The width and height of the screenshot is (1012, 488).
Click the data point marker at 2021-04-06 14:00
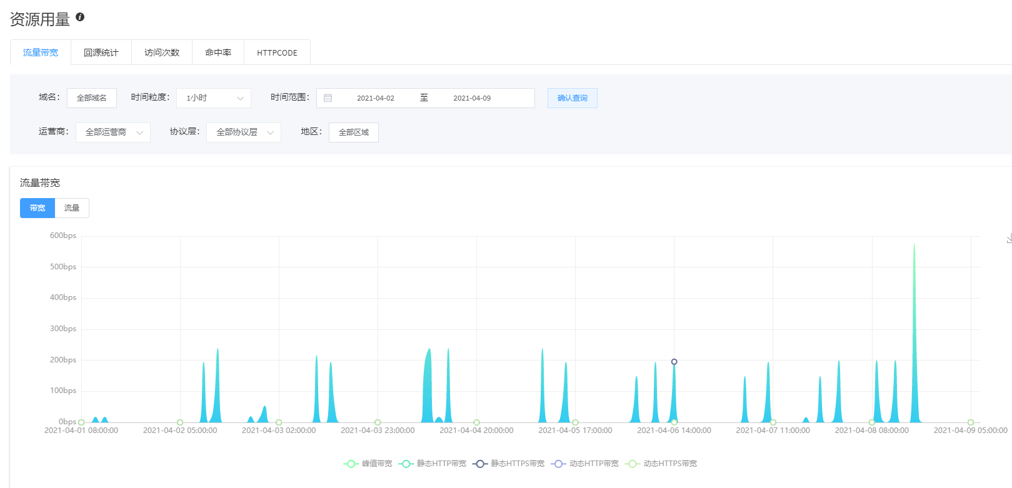(674, 362)
